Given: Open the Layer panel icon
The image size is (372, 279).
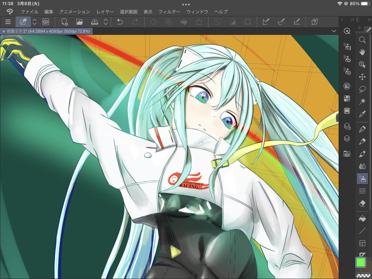Looking at the screenshot, I should (347, 138).
